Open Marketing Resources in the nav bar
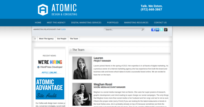The width and height of the screenshot is (204, 107). pos(136,23)
